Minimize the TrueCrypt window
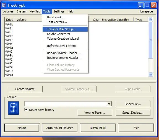Viewport: 159px width, 140px height. tap(141, 5)
